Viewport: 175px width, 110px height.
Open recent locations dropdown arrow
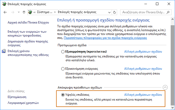tap(19, 12)
